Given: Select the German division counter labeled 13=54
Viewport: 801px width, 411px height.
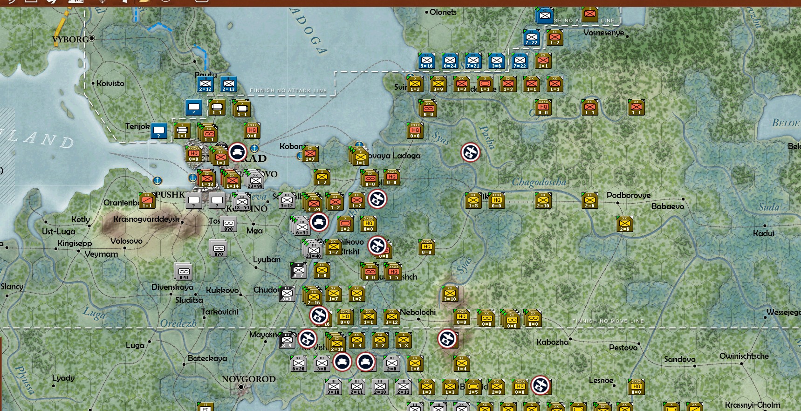Looking at the screenshot, I should (241, 203).
